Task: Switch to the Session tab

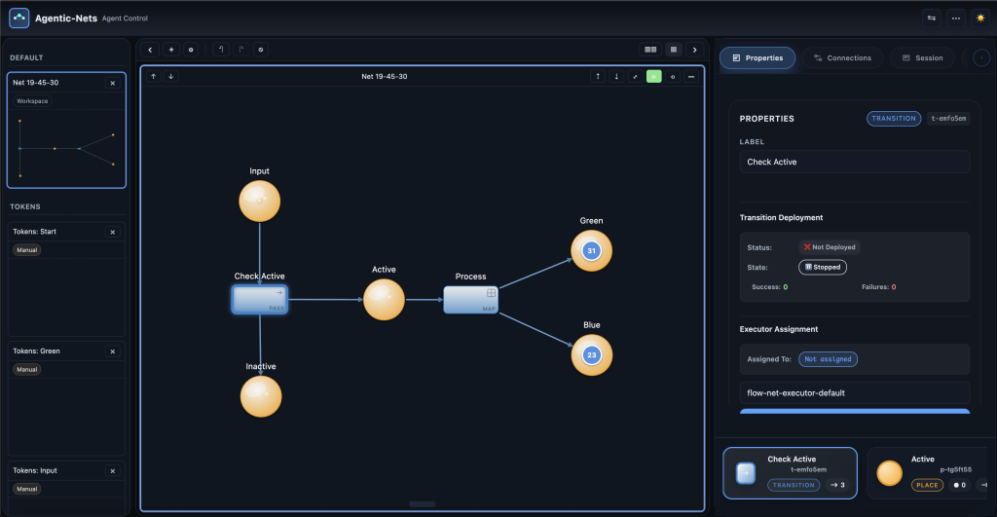Action: click(922, 57)
